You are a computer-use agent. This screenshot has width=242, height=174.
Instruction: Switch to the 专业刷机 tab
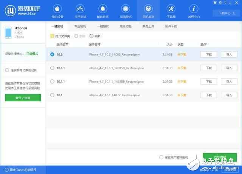(80, 26)
